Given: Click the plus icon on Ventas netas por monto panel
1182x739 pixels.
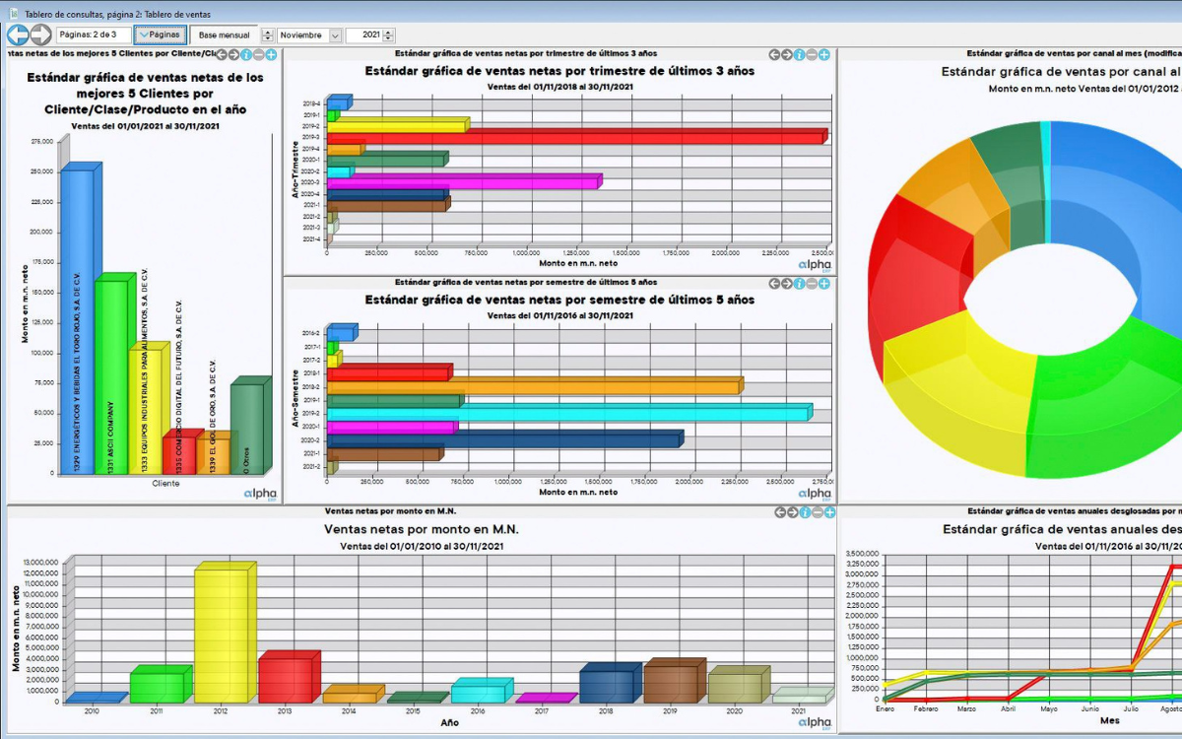Looking at the screenshot, I should click(x=828, y=513).
